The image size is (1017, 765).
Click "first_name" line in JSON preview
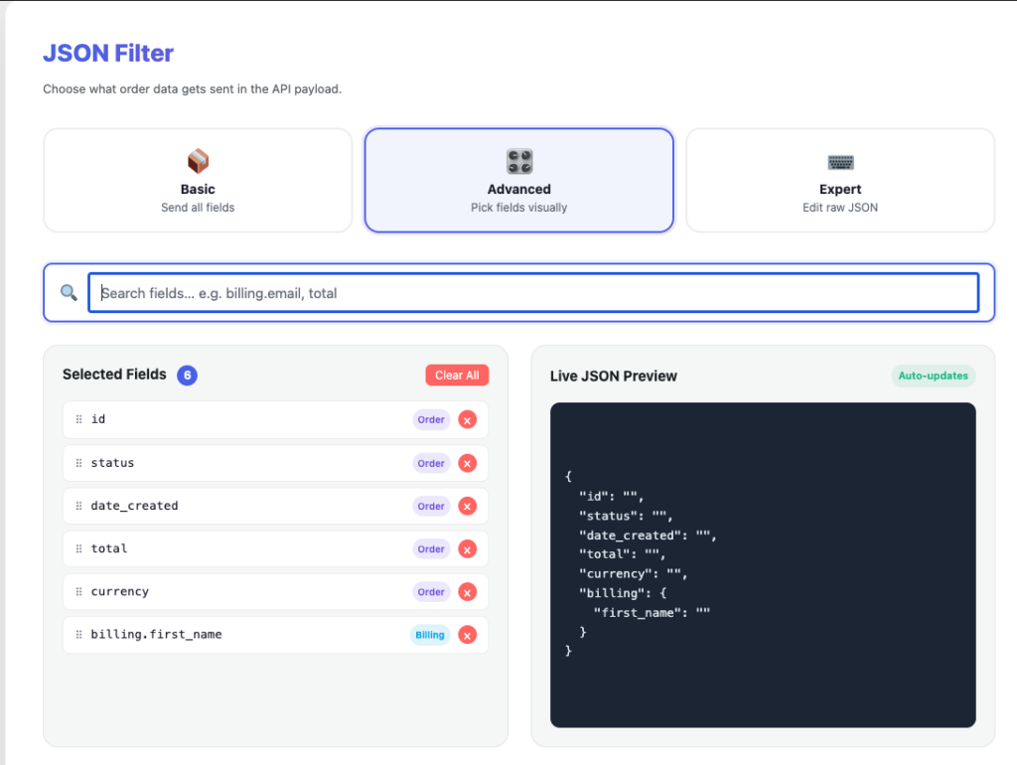tap(652, 613)
